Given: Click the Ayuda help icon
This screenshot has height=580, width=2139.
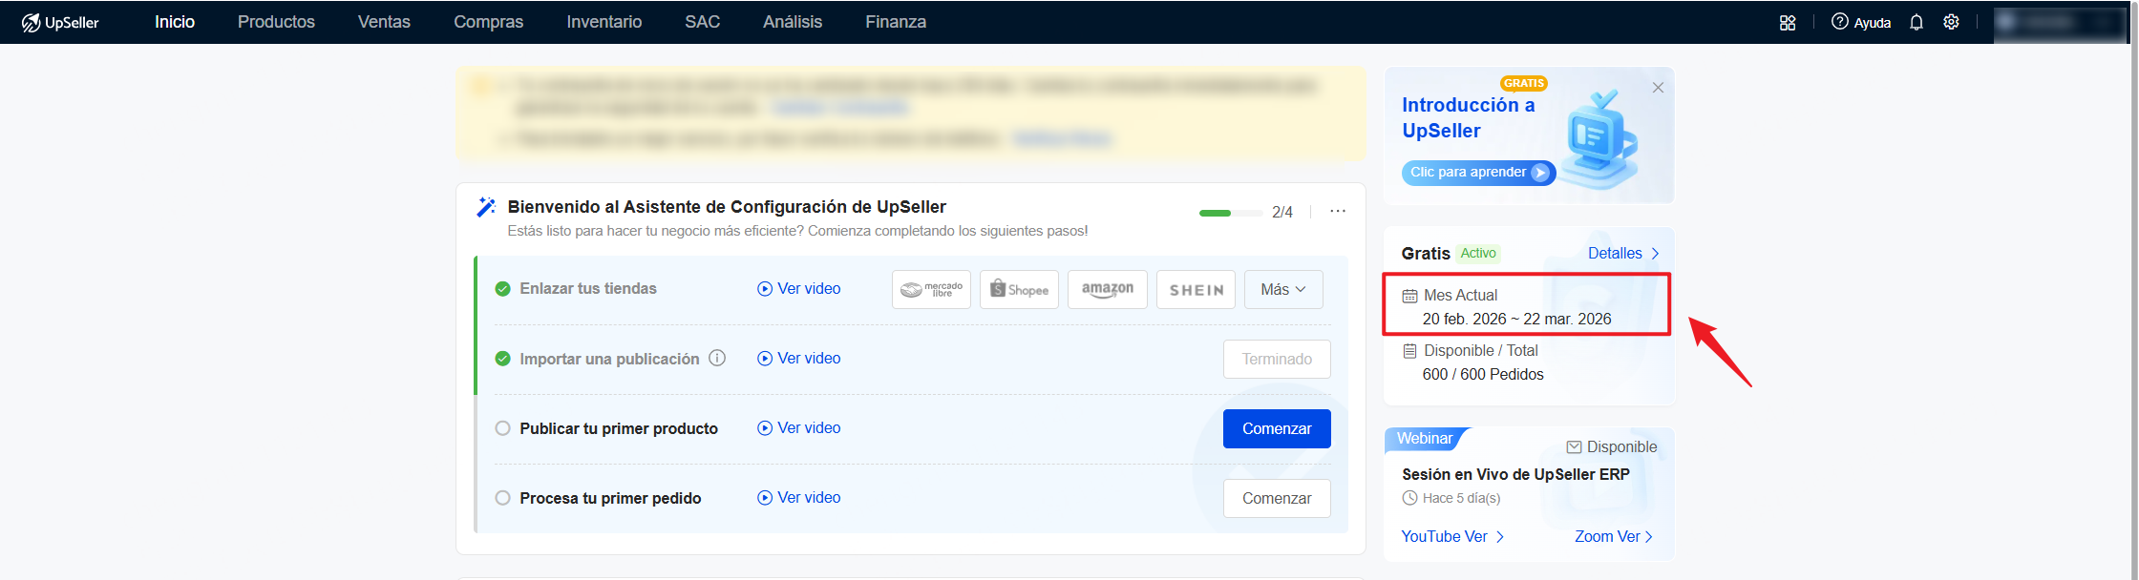Looking at the screenshot, I should pyautogui.click(x=1839, y=22).
